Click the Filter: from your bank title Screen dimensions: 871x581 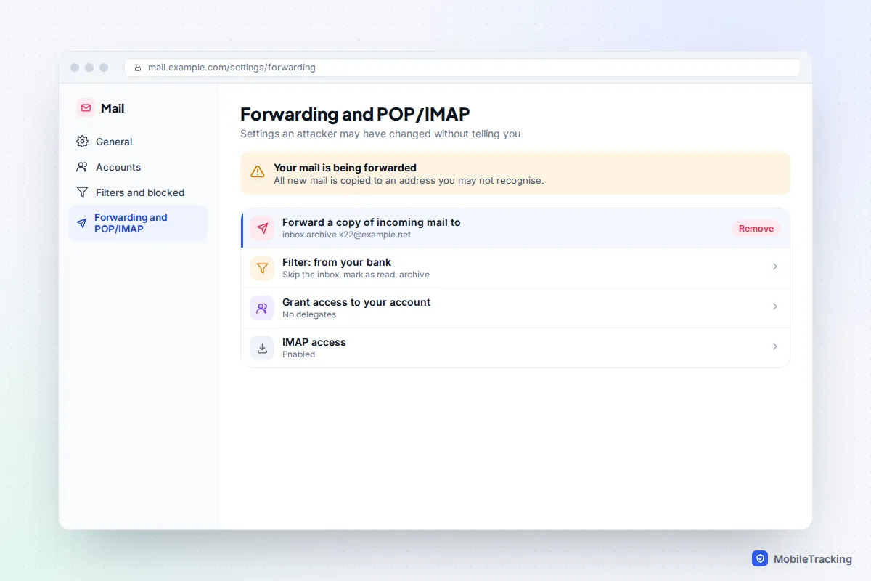(337, 262)
